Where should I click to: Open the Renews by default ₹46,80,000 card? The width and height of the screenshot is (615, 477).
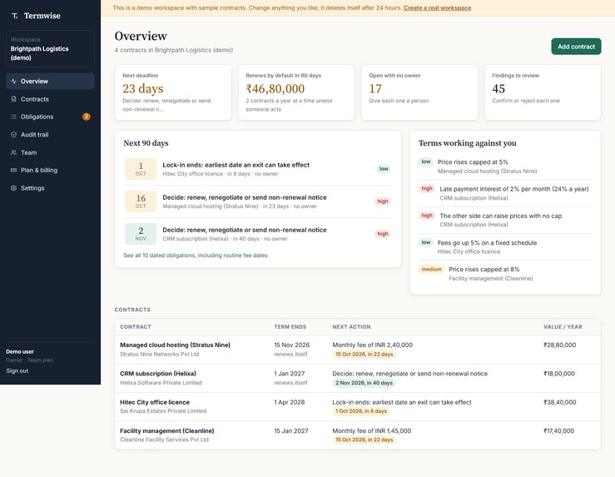(x=296, y=92)
